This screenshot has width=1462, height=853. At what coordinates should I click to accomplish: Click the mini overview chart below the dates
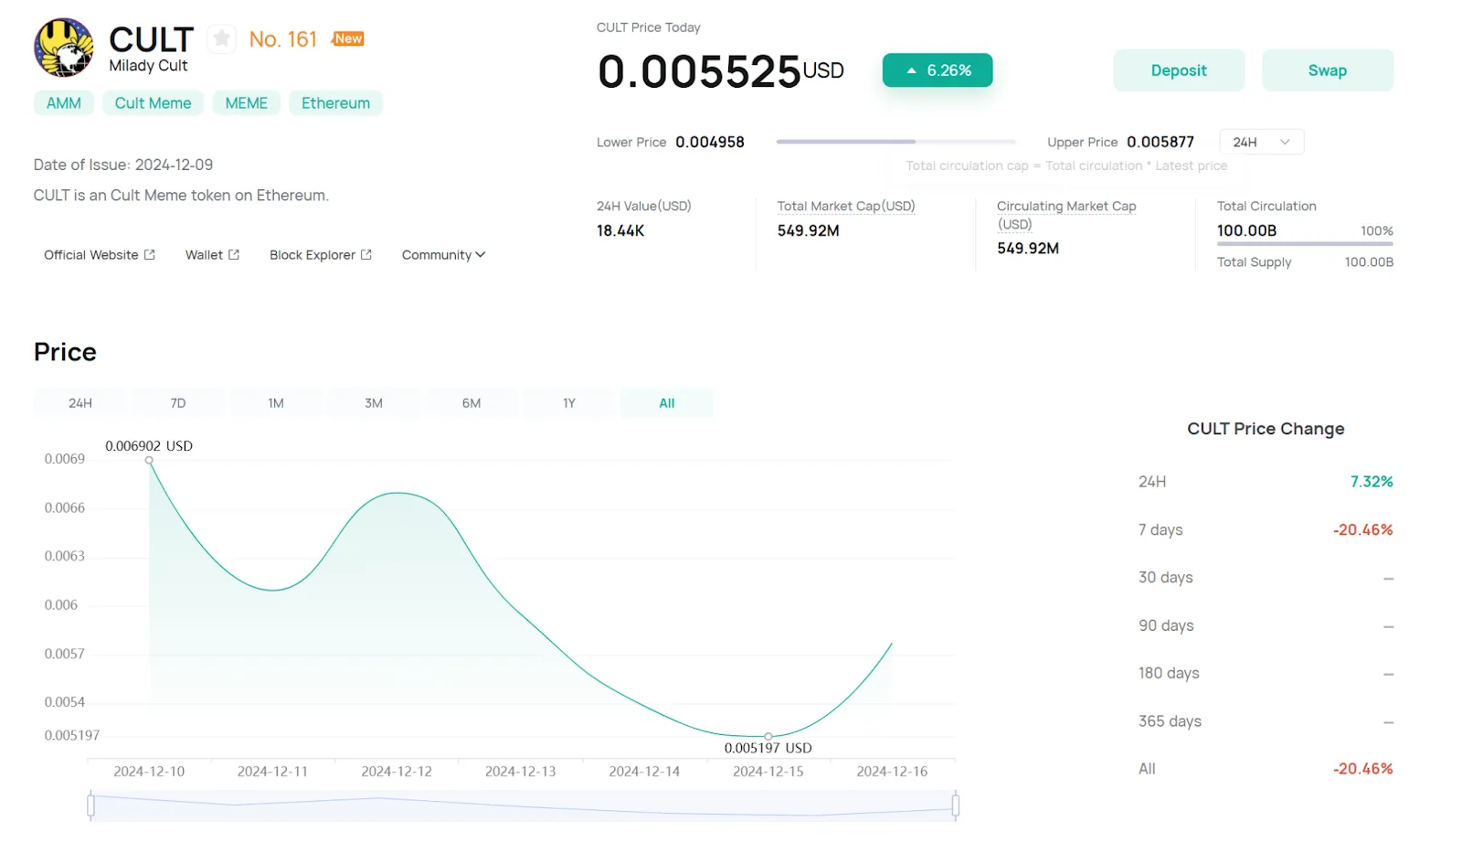tap(523, 805)
